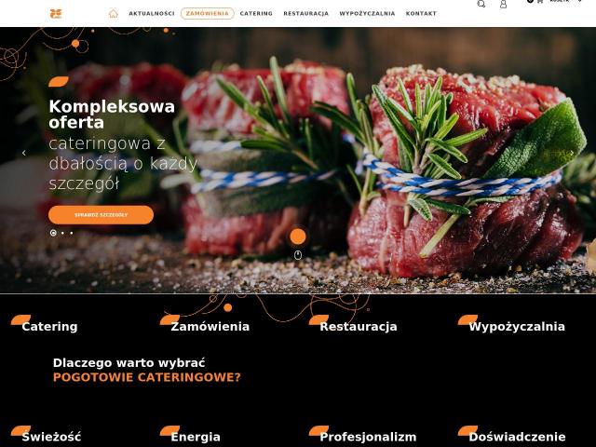Open the shopping cart icon
Viewport: 596px width, 447px height.
click(x=539, y=2)
